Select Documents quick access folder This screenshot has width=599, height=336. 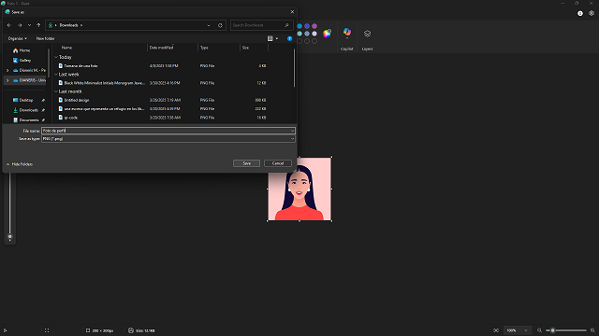click(x=25, y=120)
